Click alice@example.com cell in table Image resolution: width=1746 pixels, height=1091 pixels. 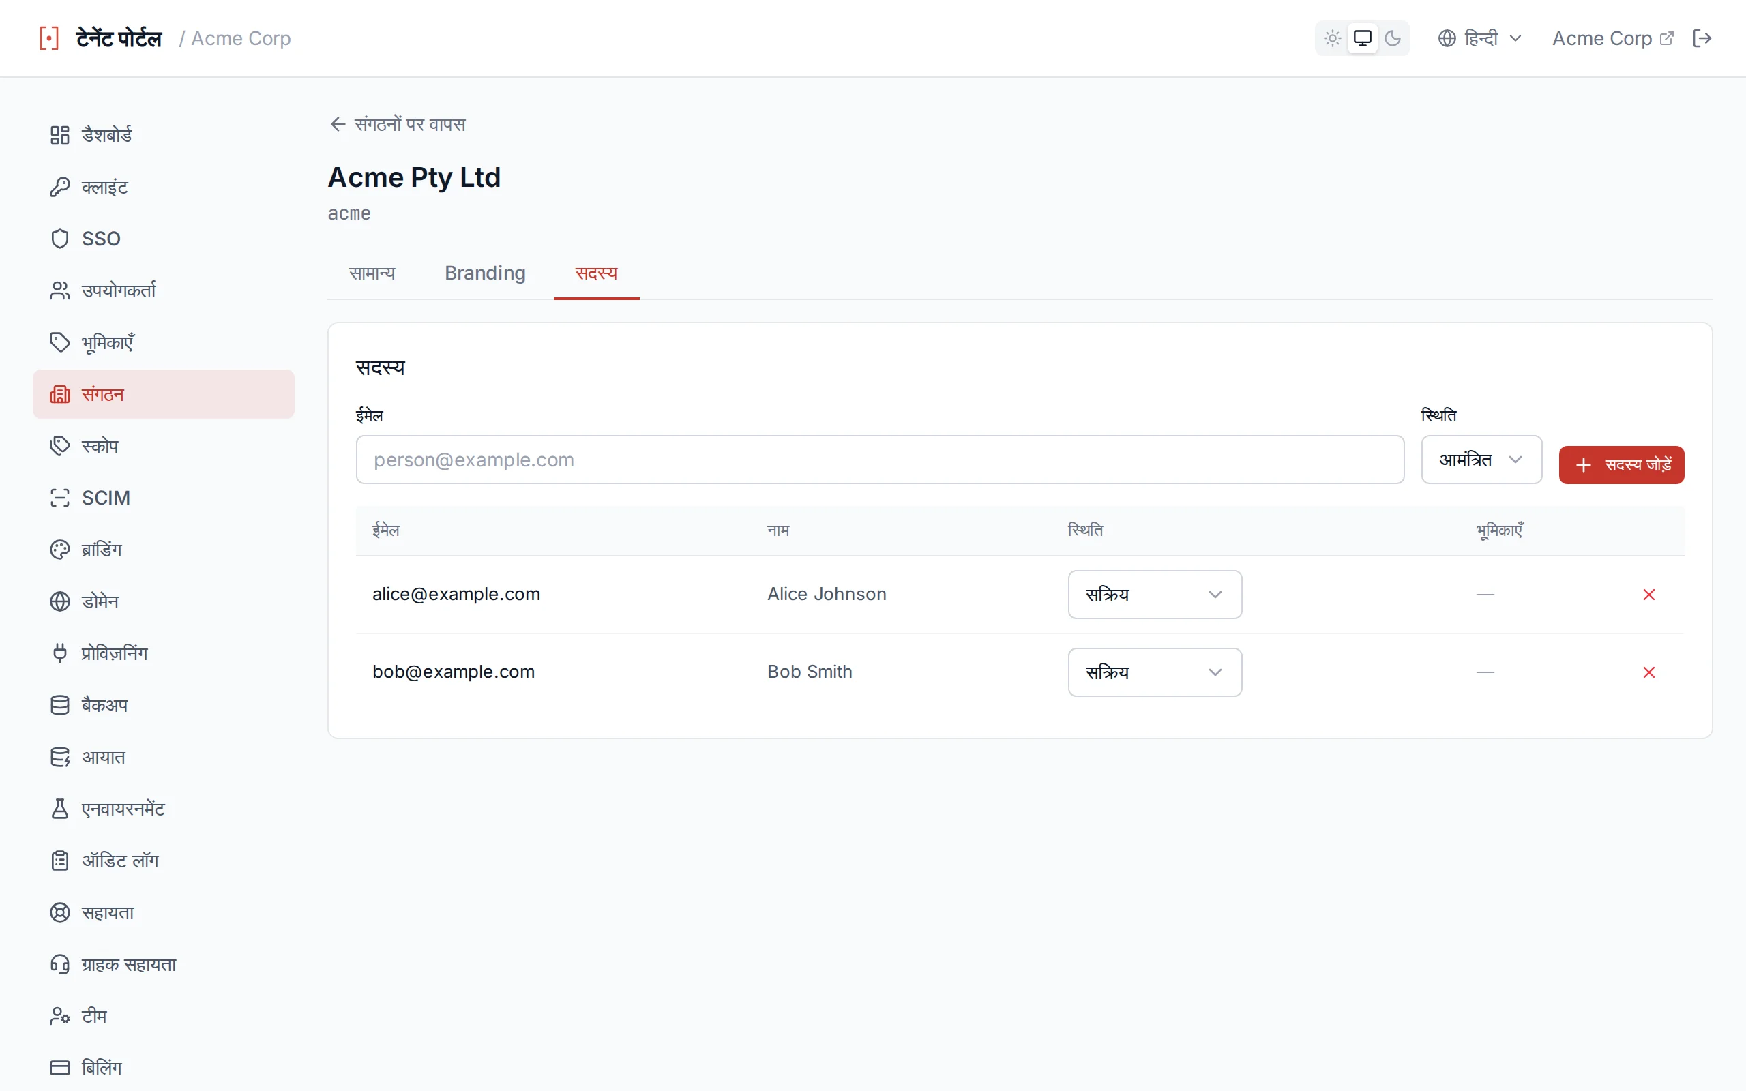coord(456,595)
